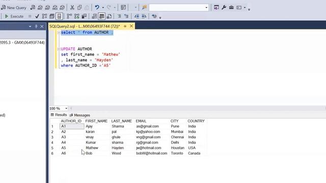
Task: Open the Redo history dropdown arrow
Action: (x=115, y=8)
